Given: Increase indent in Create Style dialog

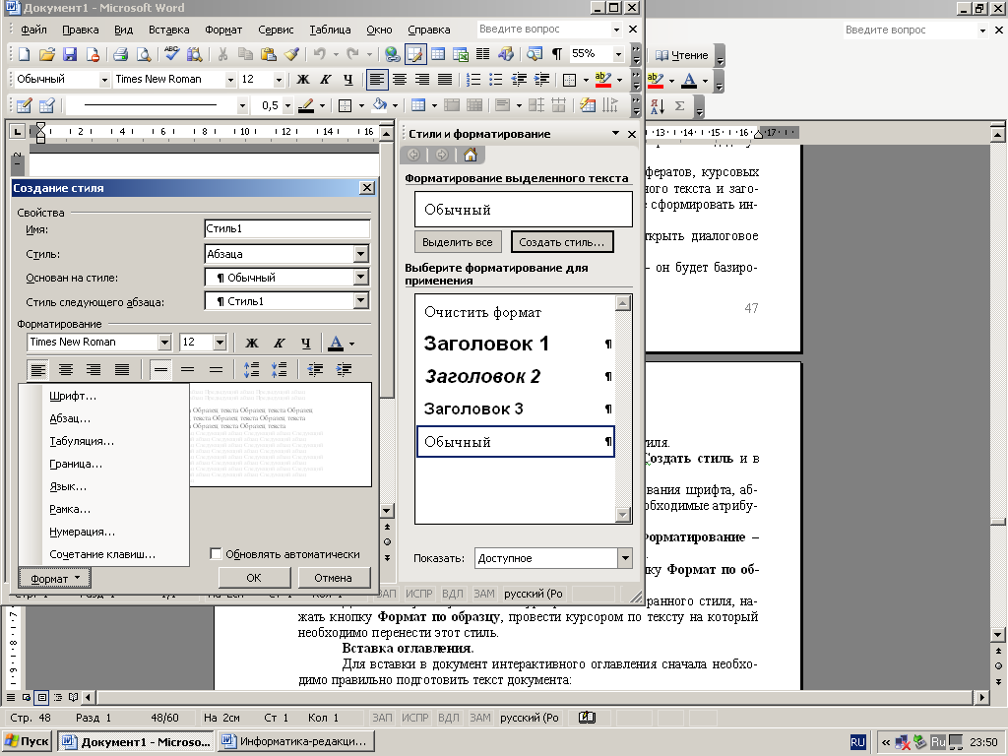Looking at the screenshot, I should click(x=344, y=369).
